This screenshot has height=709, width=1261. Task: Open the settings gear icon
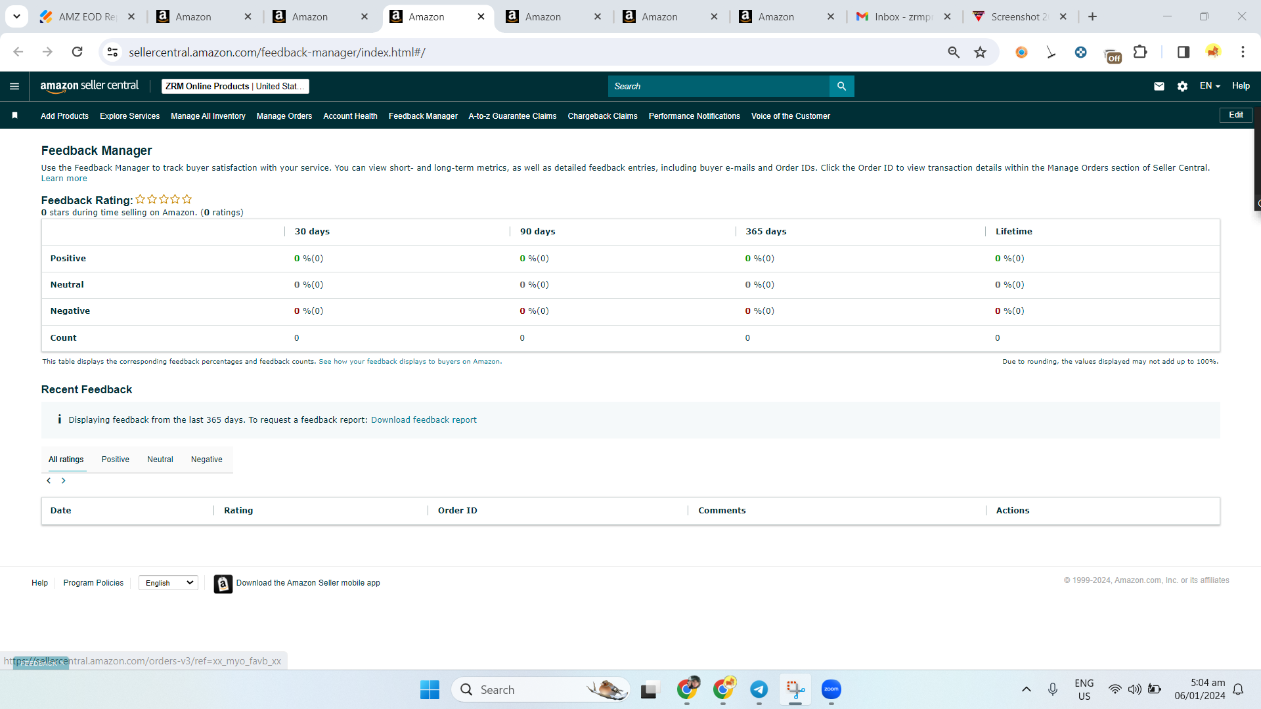(x=1182, y=86)
